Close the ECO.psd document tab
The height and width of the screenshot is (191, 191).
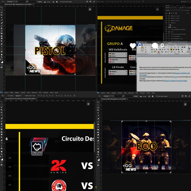click(x=127, y=99)
